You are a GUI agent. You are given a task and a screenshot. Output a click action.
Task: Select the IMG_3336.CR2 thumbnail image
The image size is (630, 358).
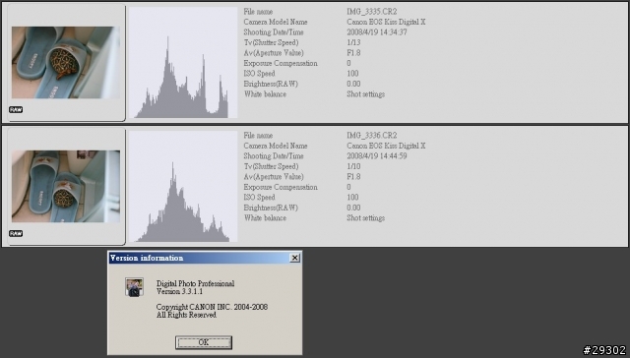[x=66, y=186]
